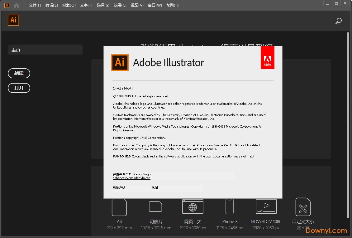Screen dimensions: 352x238
Task: Open the behance.net/madebykaran link
Action: pos(131,178)
